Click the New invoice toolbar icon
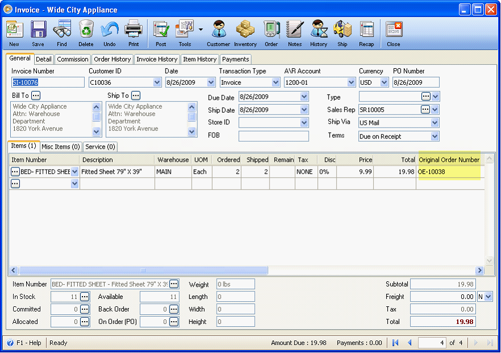This screenshot has height=353, width=501. (x=14, y=33)
